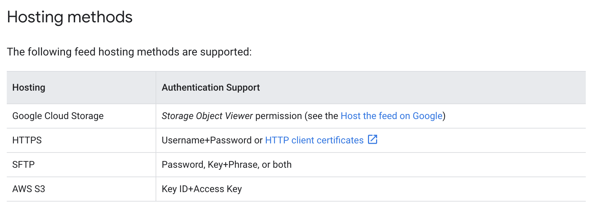Click the word or before HTTP client certificates
600x209 pixels.
tap(258, 140)
